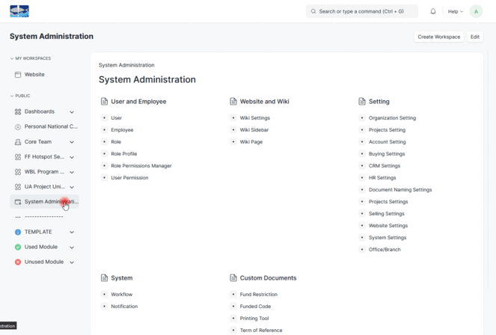
Task: Click the Used Module green check icon
Action: point(18,248)
